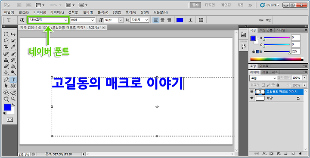310x158 pixels.
Task: Open the 파일(F) menu
Action: point(9,12)
